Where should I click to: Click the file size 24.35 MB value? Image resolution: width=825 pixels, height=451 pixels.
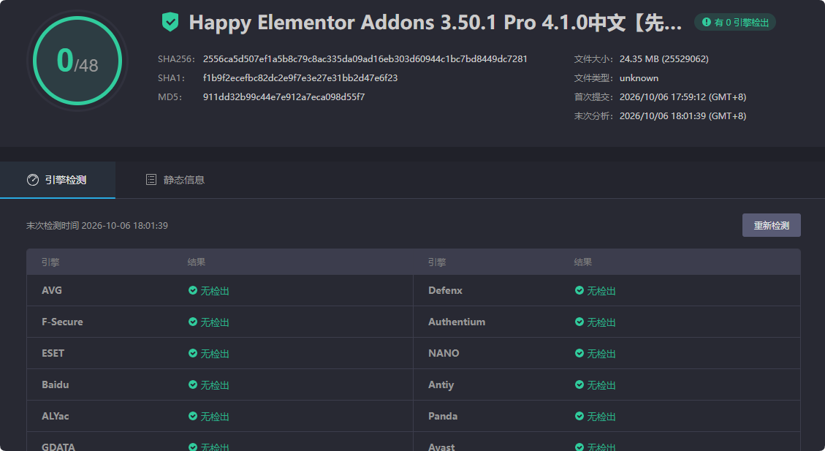[664, 59]
